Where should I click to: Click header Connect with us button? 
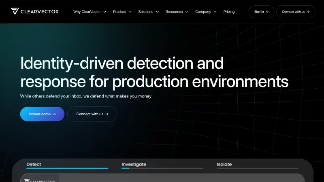pyautogui.click(x=296, y=12)
